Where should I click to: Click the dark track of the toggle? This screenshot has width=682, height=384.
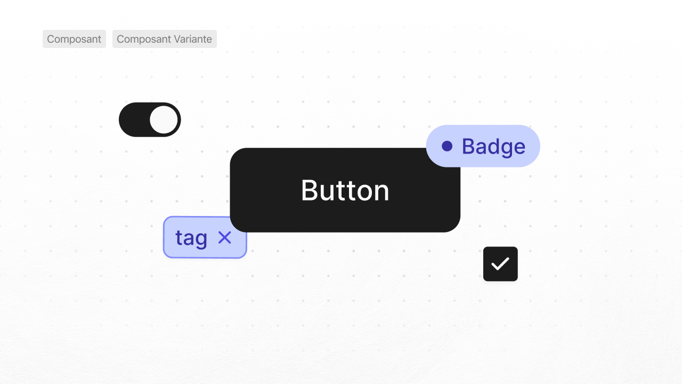point(133,119)
